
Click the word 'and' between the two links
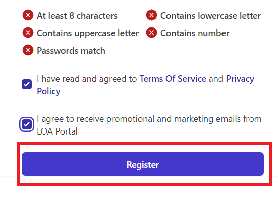tap(216, 79)
